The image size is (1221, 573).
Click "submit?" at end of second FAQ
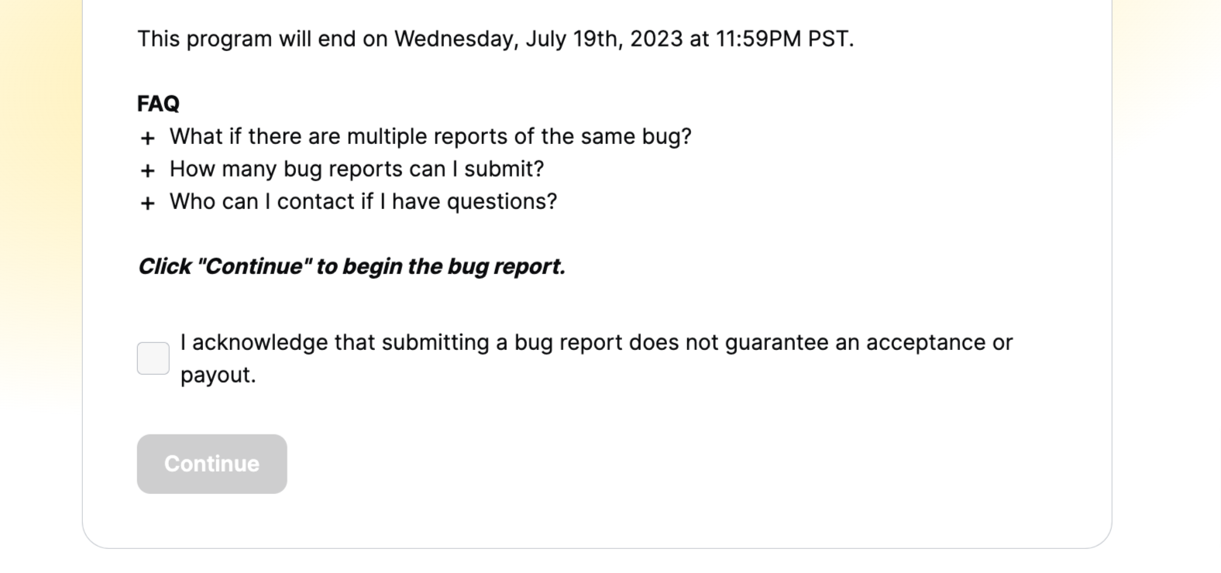coord(504,169)
